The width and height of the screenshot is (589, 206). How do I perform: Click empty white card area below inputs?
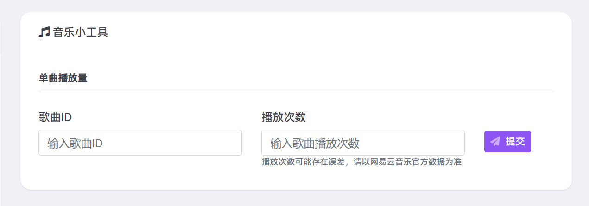pos(139,176)
